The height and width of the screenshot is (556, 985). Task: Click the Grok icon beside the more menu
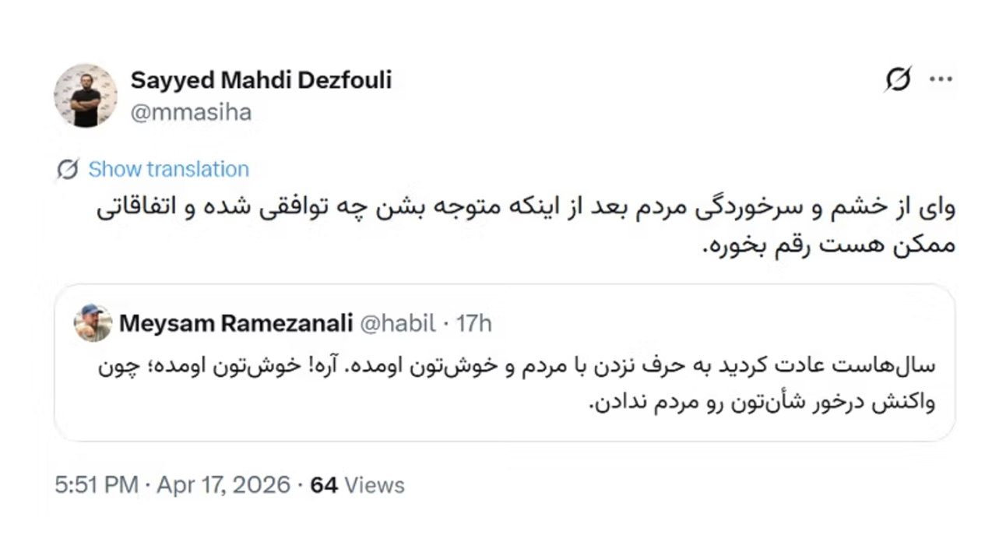(898, 79)
